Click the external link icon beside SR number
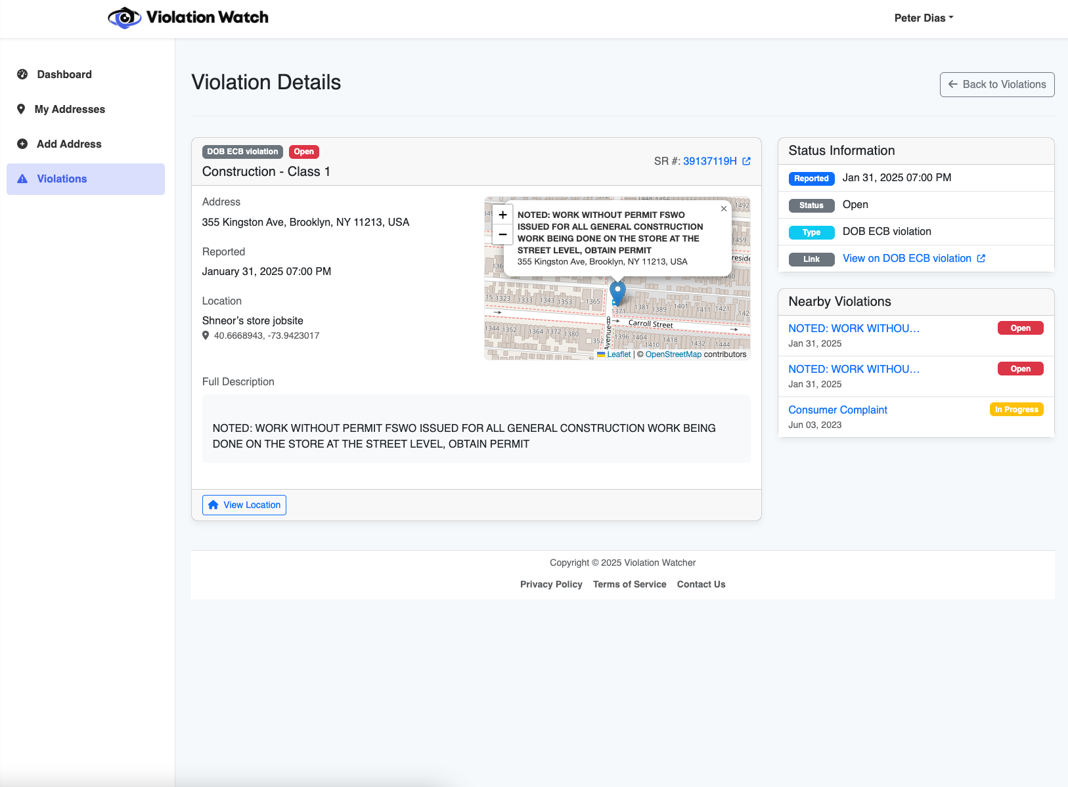 point(746,161)
